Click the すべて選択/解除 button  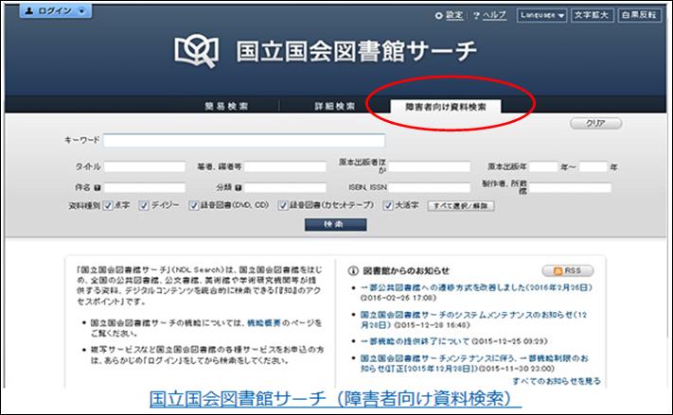(x=461, y=206)
